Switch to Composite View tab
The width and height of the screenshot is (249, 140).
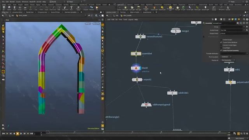click(x=42, y=12)
